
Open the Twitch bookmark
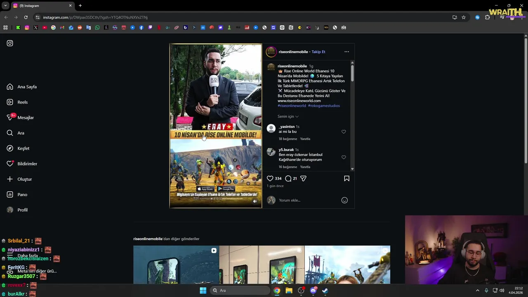[150, 28]
